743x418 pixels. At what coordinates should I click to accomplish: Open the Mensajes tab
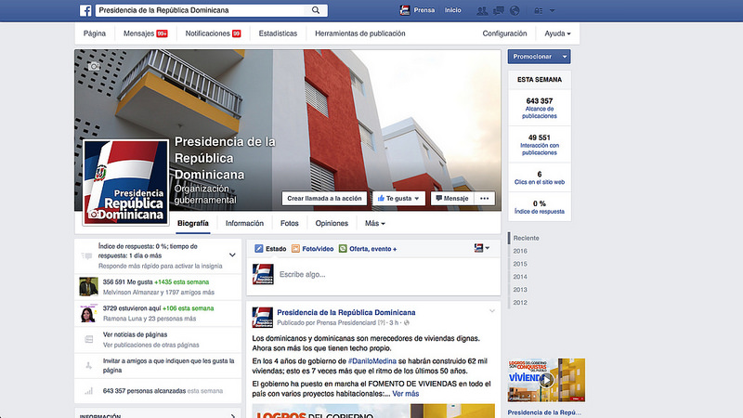[146, 33]
